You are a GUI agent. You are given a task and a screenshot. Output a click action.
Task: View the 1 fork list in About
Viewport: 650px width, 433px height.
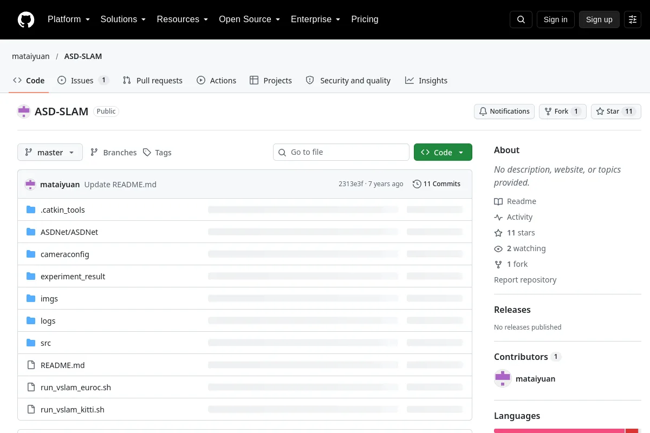pyautogui.click(x=511, y=264)
